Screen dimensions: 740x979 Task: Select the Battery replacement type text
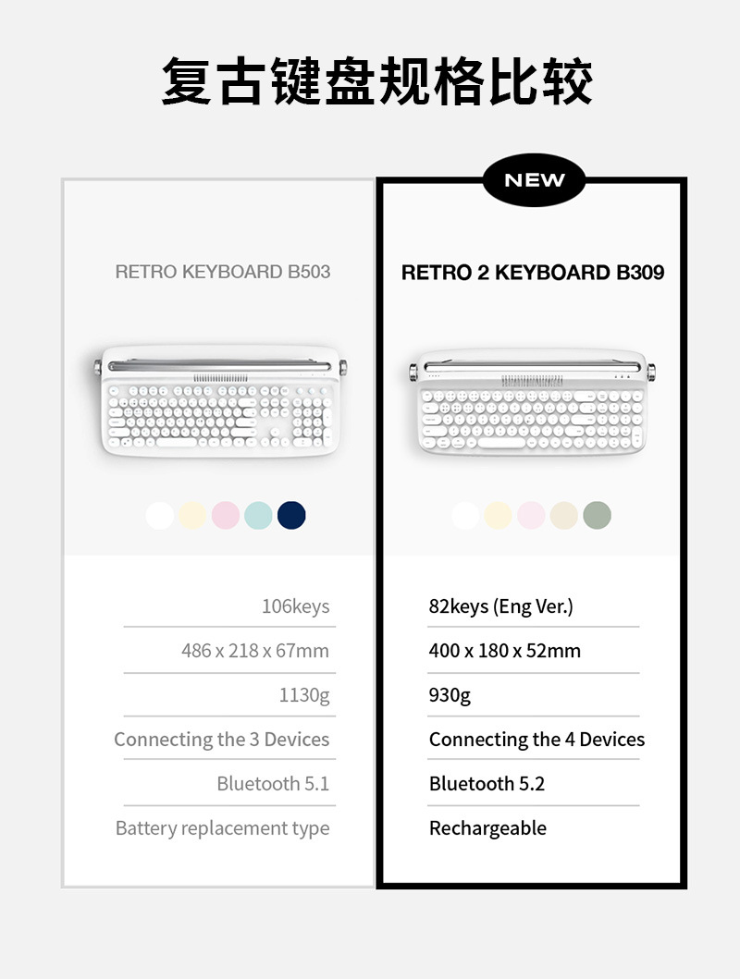coord(222,828)
